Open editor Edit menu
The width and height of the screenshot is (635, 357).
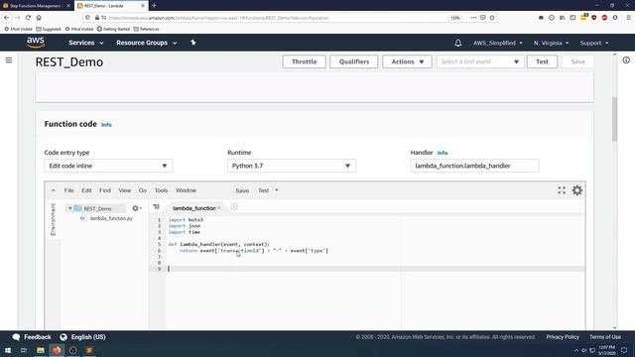[x=86, y=190]
